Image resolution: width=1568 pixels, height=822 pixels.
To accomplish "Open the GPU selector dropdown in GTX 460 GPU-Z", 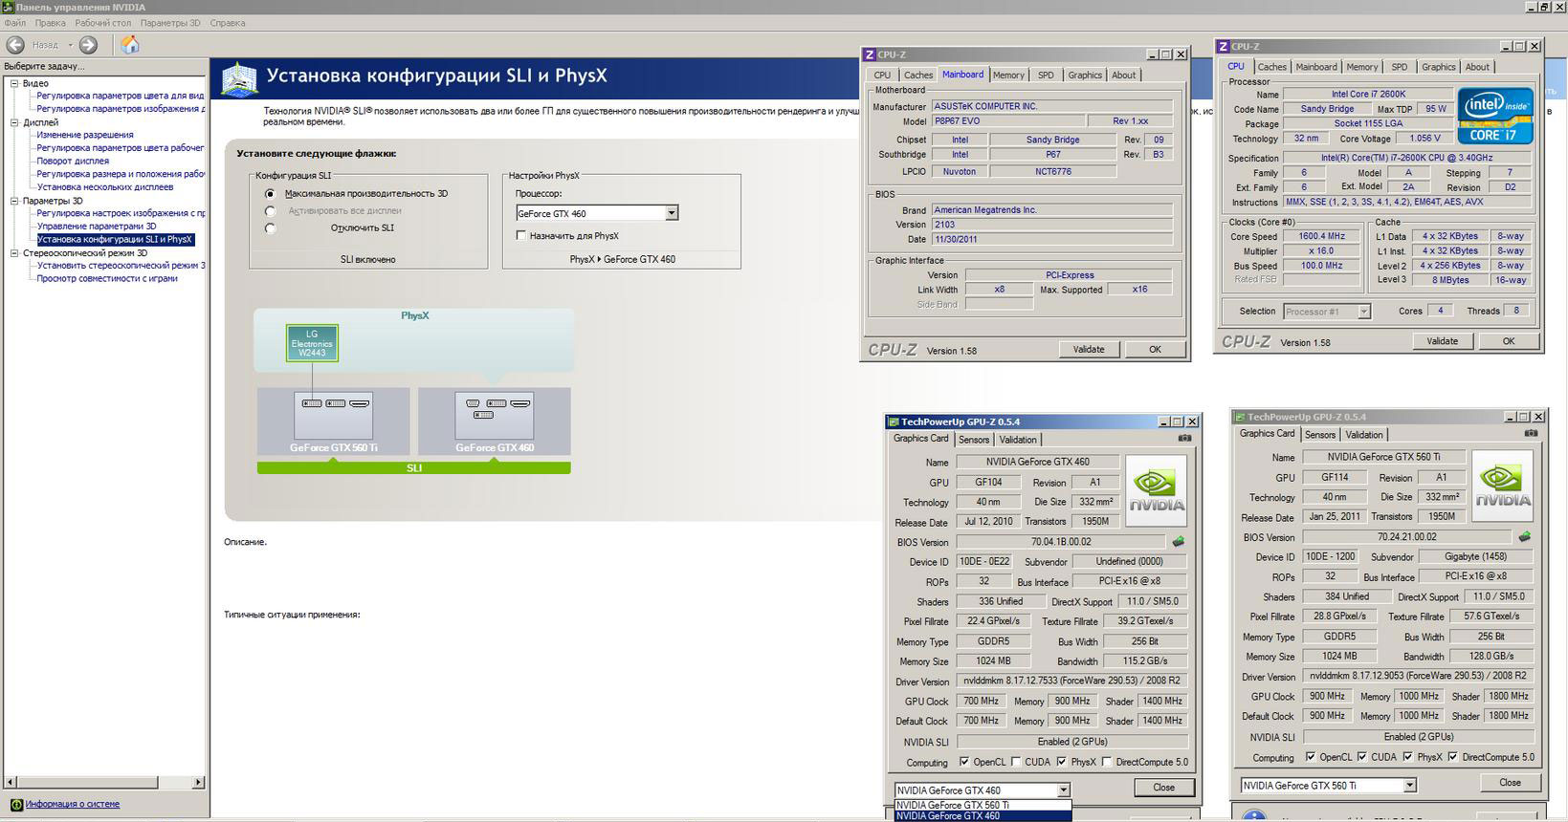I will coord(1063,790).
